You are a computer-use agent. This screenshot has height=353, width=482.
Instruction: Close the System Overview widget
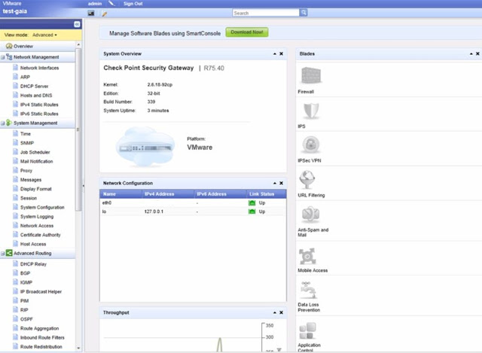coord(281,53)
